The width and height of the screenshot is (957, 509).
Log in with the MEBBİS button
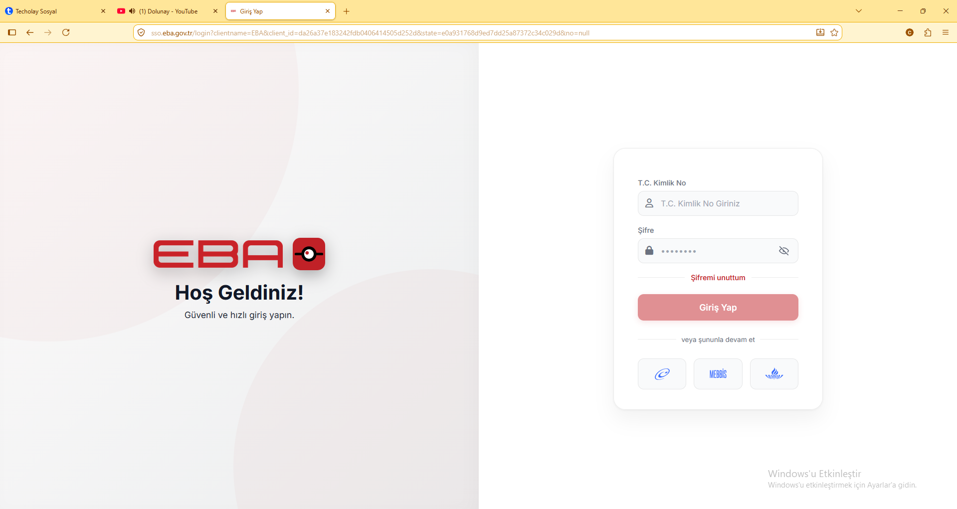[x=718, y=374]
